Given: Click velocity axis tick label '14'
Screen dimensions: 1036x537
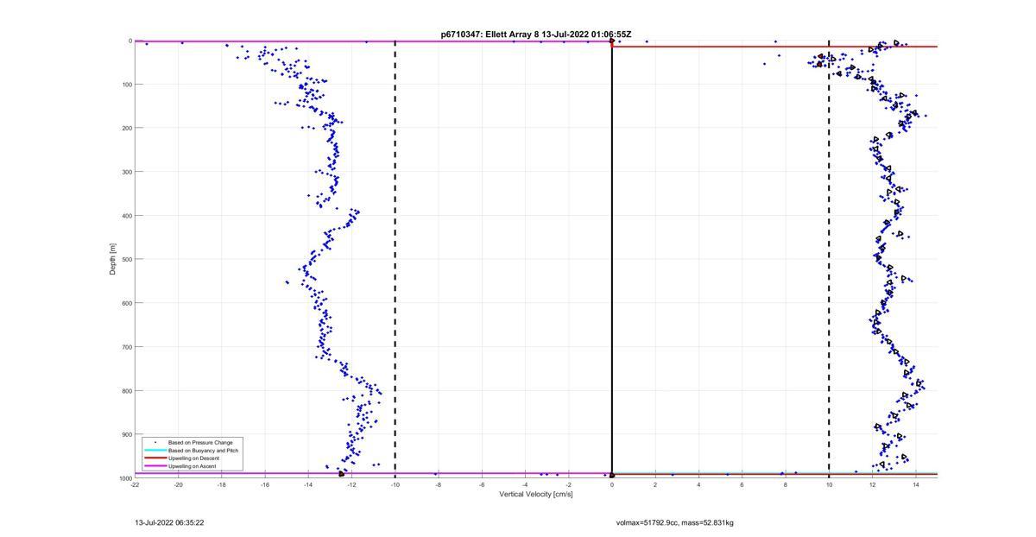Looking at the screenshot, I should click(x=915, y=485).
